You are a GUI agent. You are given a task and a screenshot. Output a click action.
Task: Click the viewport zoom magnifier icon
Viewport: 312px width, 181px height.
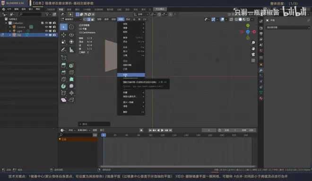[253, 42]
